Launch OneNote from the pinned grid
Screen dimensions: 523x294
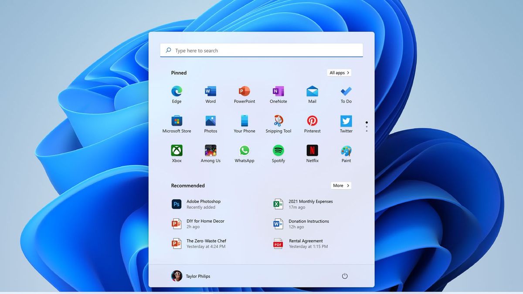click(278, 91)
